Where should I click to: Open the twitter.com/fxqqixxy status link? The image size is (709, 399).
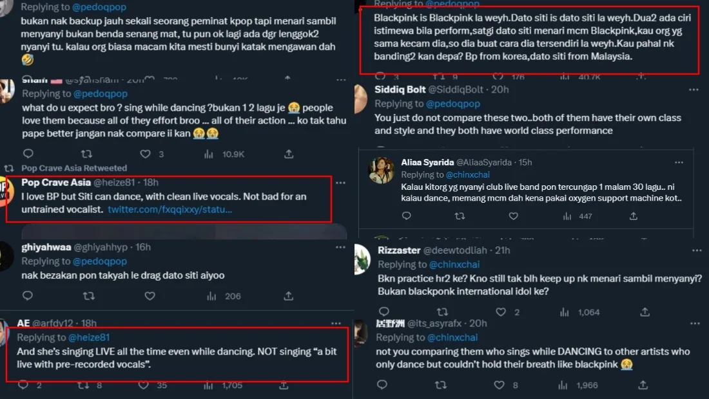coord(170,210)
